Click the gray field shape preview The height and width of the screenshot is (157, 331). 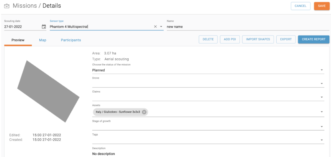point(48,92)
